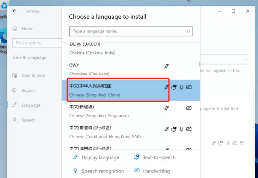258x178 pixels.
Task: Click display language icon in Cherokee row
Action: (167, 66)
